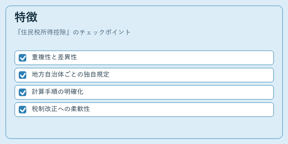This screenshot has height=144, width=288.
Task: Uncheck the 重複性と差異性 checkbox
Action: [22, 58]
